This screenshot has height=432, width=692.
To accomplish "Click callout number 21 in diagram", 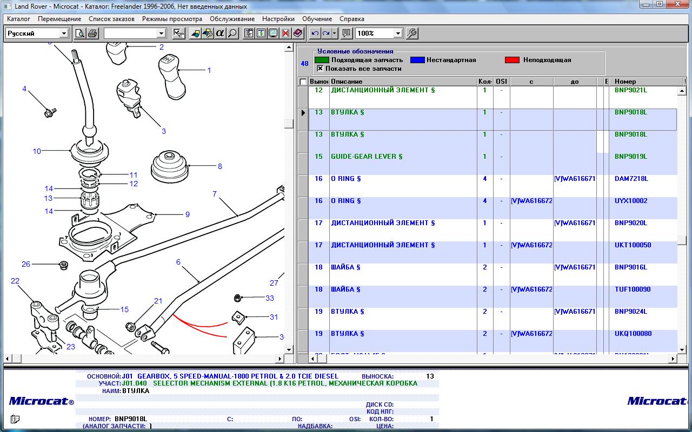I will (x=158, y=301).
